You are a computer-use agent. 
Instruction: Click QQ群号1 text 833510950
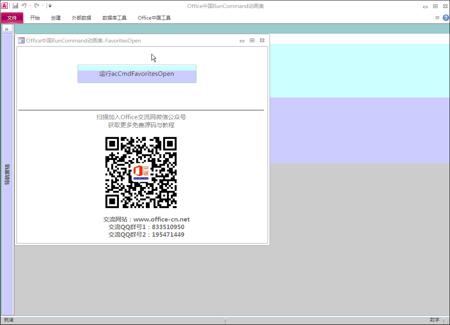click(146, 227)
